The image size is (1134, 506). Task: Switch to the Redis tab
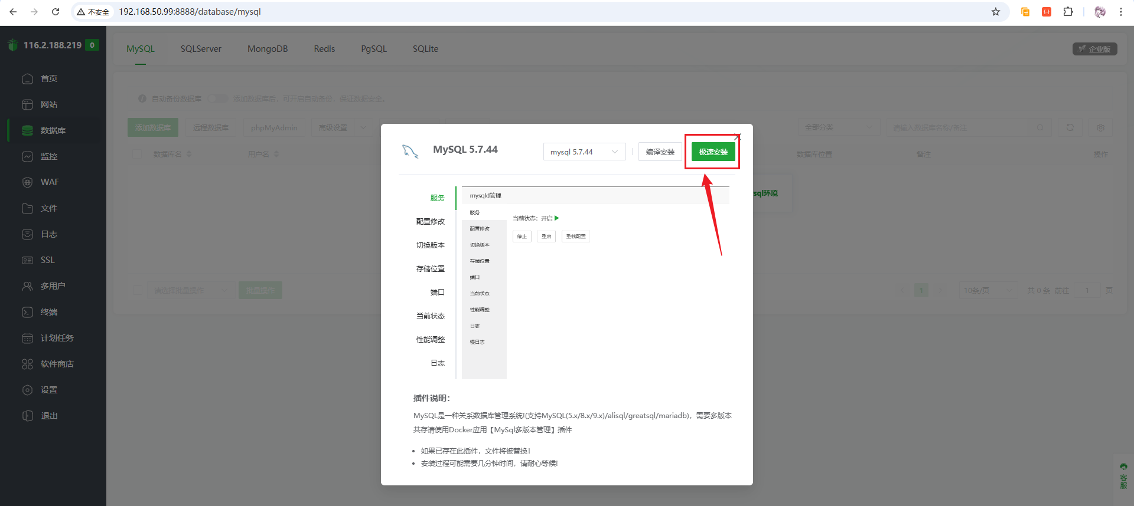pyautogui.click(x=324, y=49)
